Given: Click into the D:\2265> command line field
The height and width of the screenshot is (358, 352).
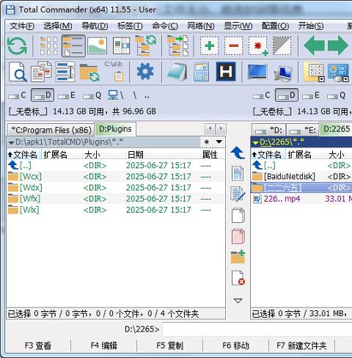Looking at the screenshot, I should click(x=257, y=329).
